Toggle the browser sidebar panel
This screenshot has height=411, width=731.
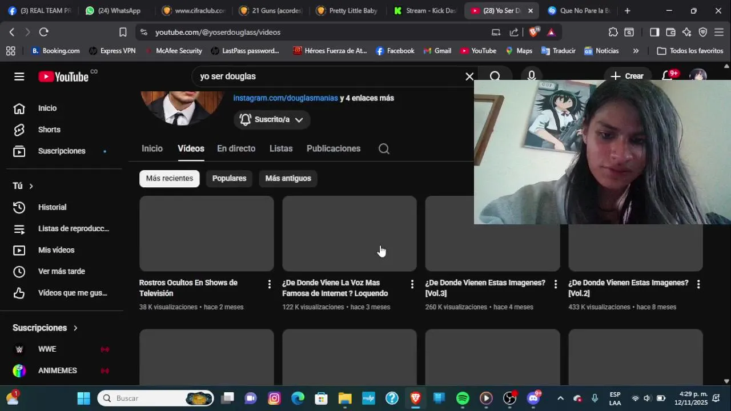pyautogui.click(x=654, y=32)
